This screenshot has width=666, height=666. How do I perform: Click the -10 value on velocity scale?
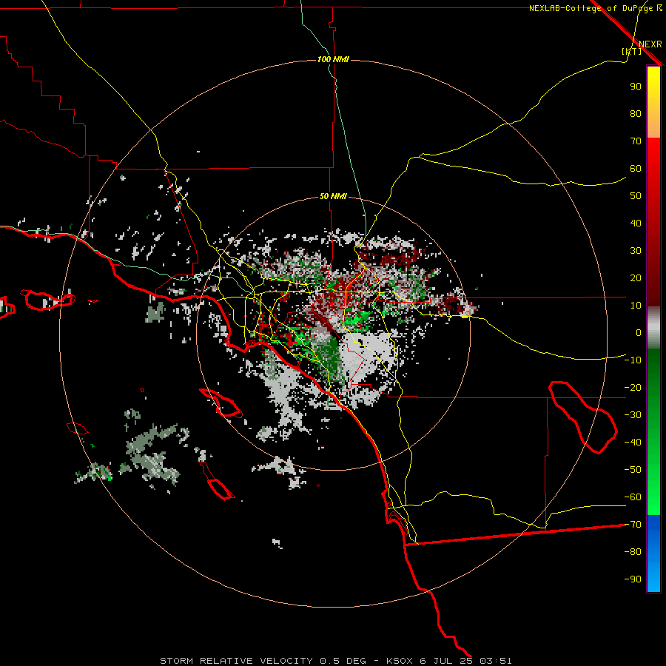point(633,360)
